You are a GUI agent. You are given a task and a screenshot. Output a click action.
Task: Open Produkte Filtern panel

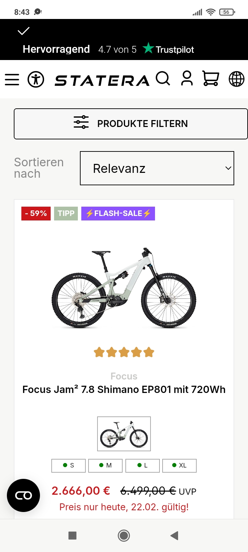(131, 124)
